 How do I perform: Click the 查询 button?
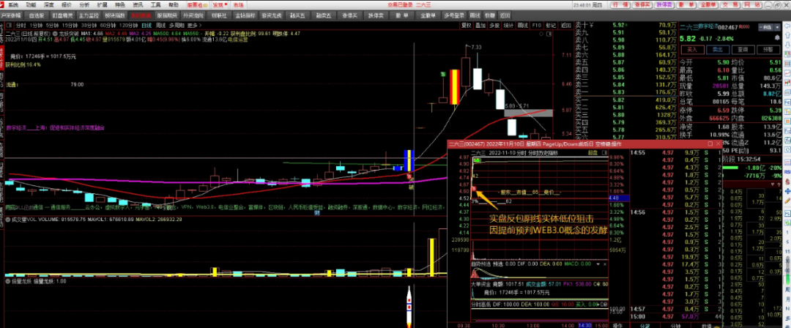[x=743, y=50]
